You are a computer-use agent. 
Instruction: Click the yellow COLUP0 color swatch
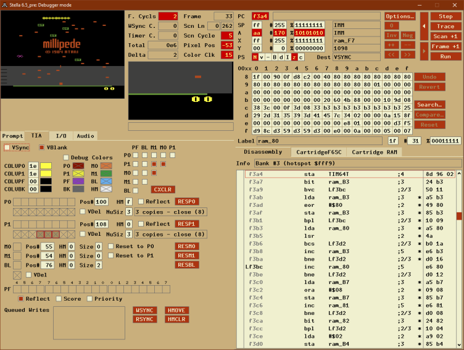46,166
